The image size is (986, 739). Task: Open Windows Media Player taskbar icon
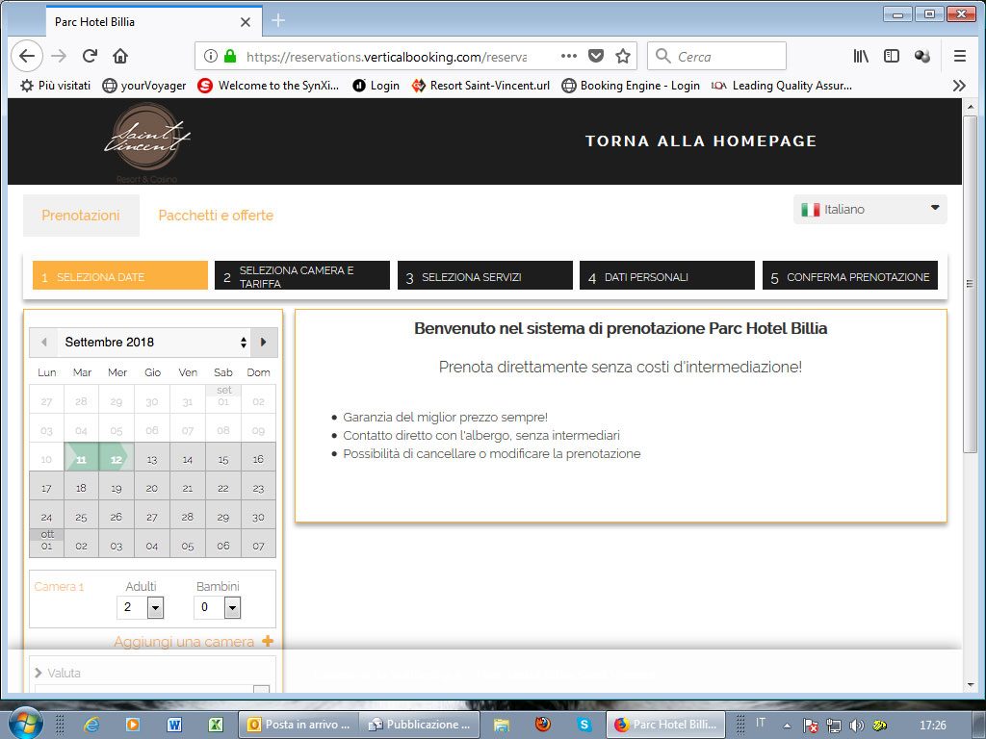click(x=133, y=725)
